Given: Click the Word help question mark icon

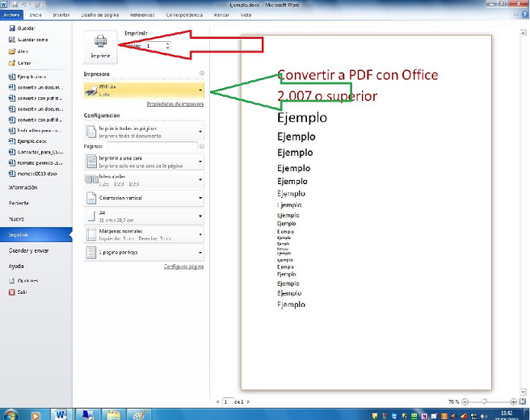Looking at the screenshot, I should point(525,15).
